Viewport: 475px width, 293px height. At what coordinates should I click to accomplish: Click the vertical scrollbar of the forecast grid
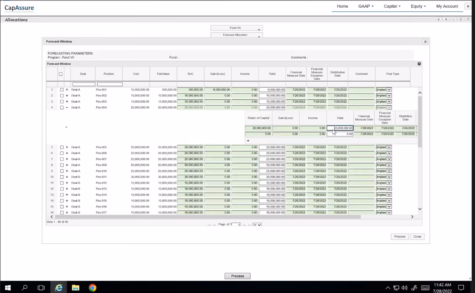point(420,121)
